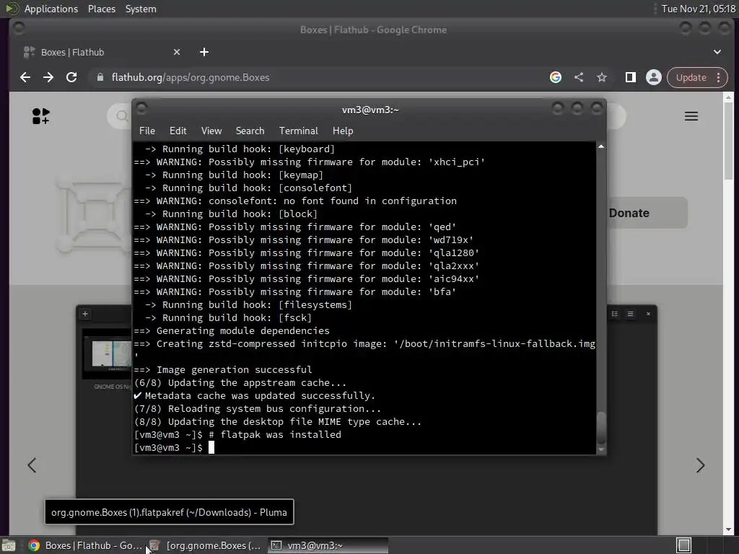The image size is (739, 554).
Task: Click screenshot plus button in Boxes preview
Action: pos(85,314)
